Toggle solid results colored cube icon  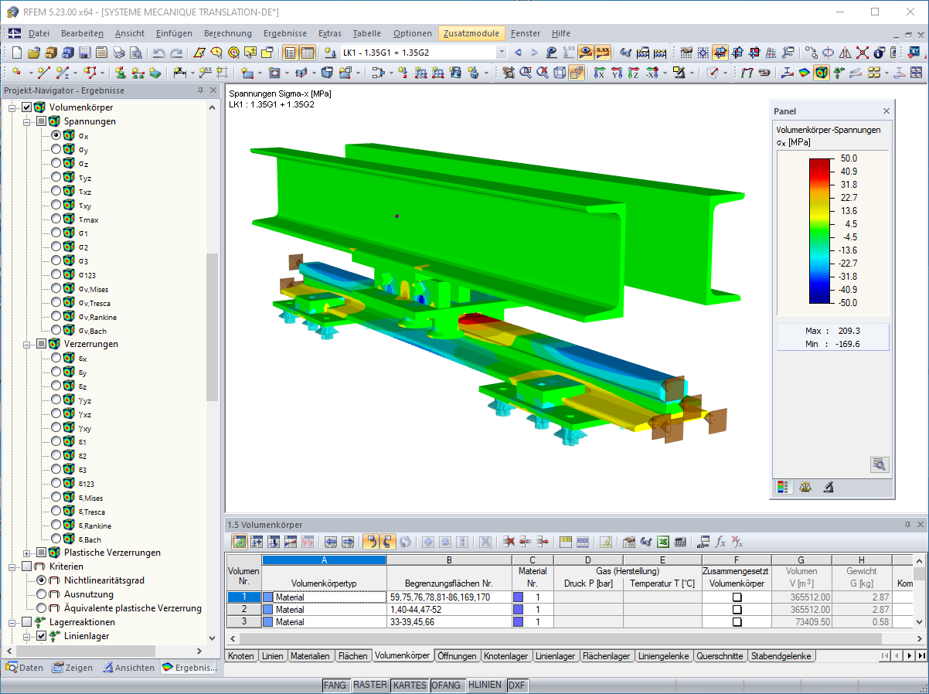click(x=821, y=73)
